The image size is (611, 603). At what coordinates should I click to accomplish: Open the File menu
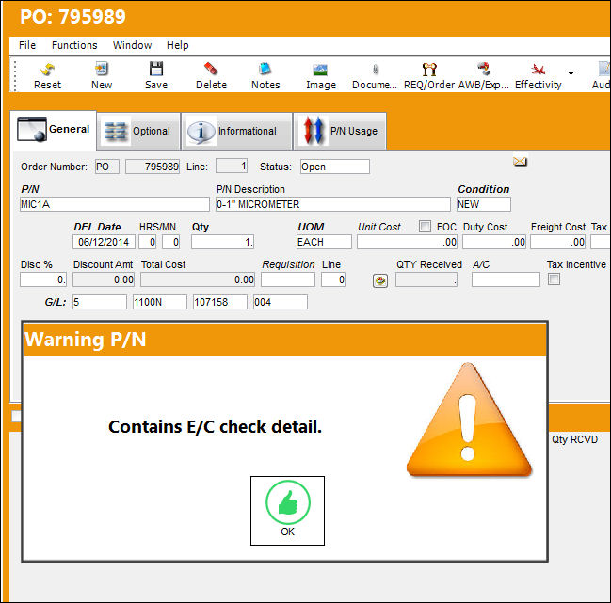coord(27,45)
